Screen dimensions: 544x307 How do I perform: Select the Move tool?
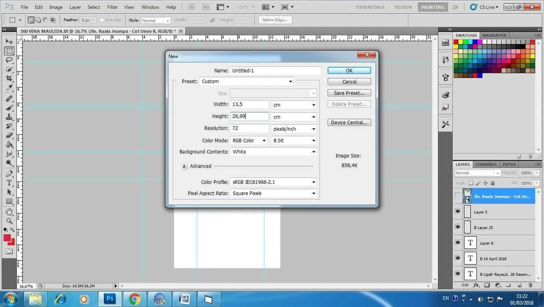pyautogui.click(x=9, y=42)
